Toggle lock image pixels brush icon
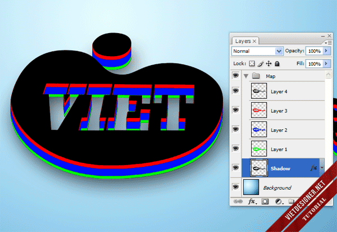 (x=261, y=63)
